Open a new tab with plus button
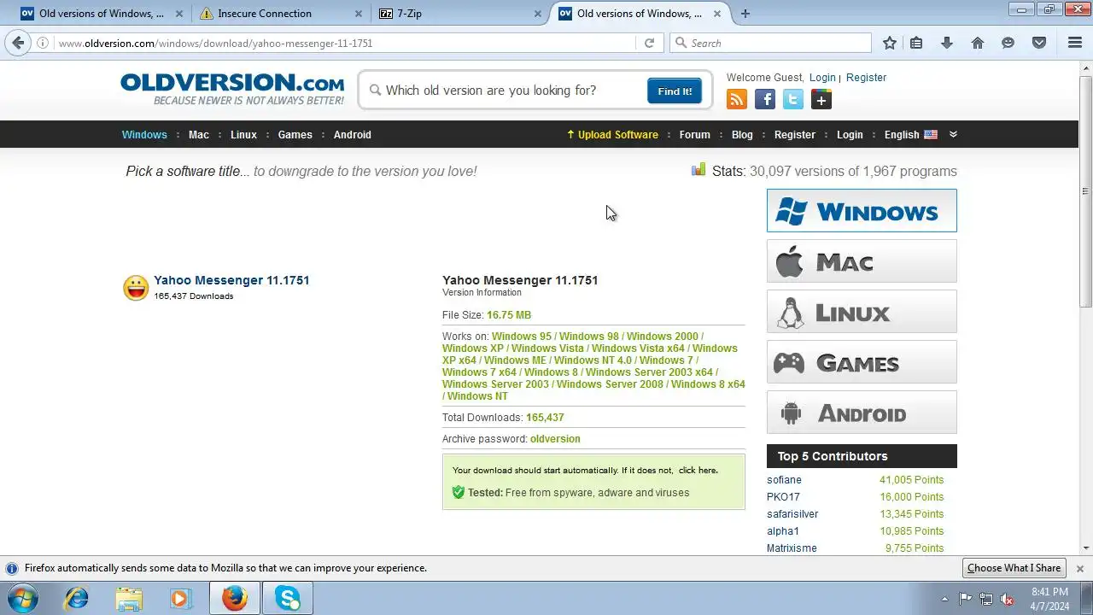 [x=745, y=14]
